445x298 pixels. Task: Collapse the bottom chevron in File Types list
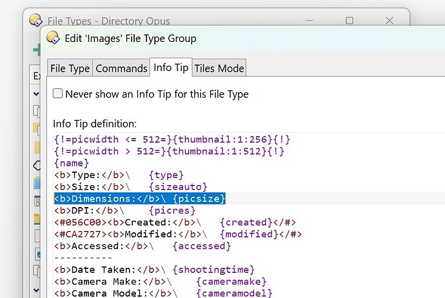(x=36, y=290)
